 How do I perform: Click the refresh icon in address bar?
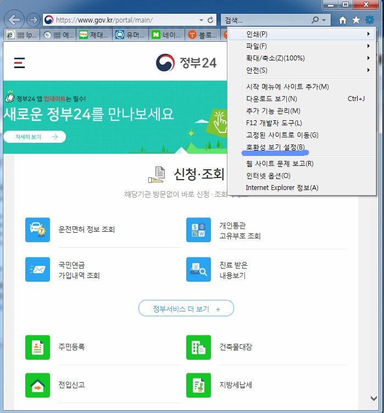(x=210, y=20)
